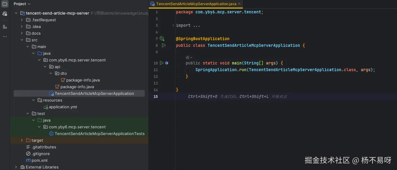The width and height of the screenshot is (397, 170).
Task: Close the TencentSendArticleMcpServerApplication.java tab
Action: tap(239, 4)
